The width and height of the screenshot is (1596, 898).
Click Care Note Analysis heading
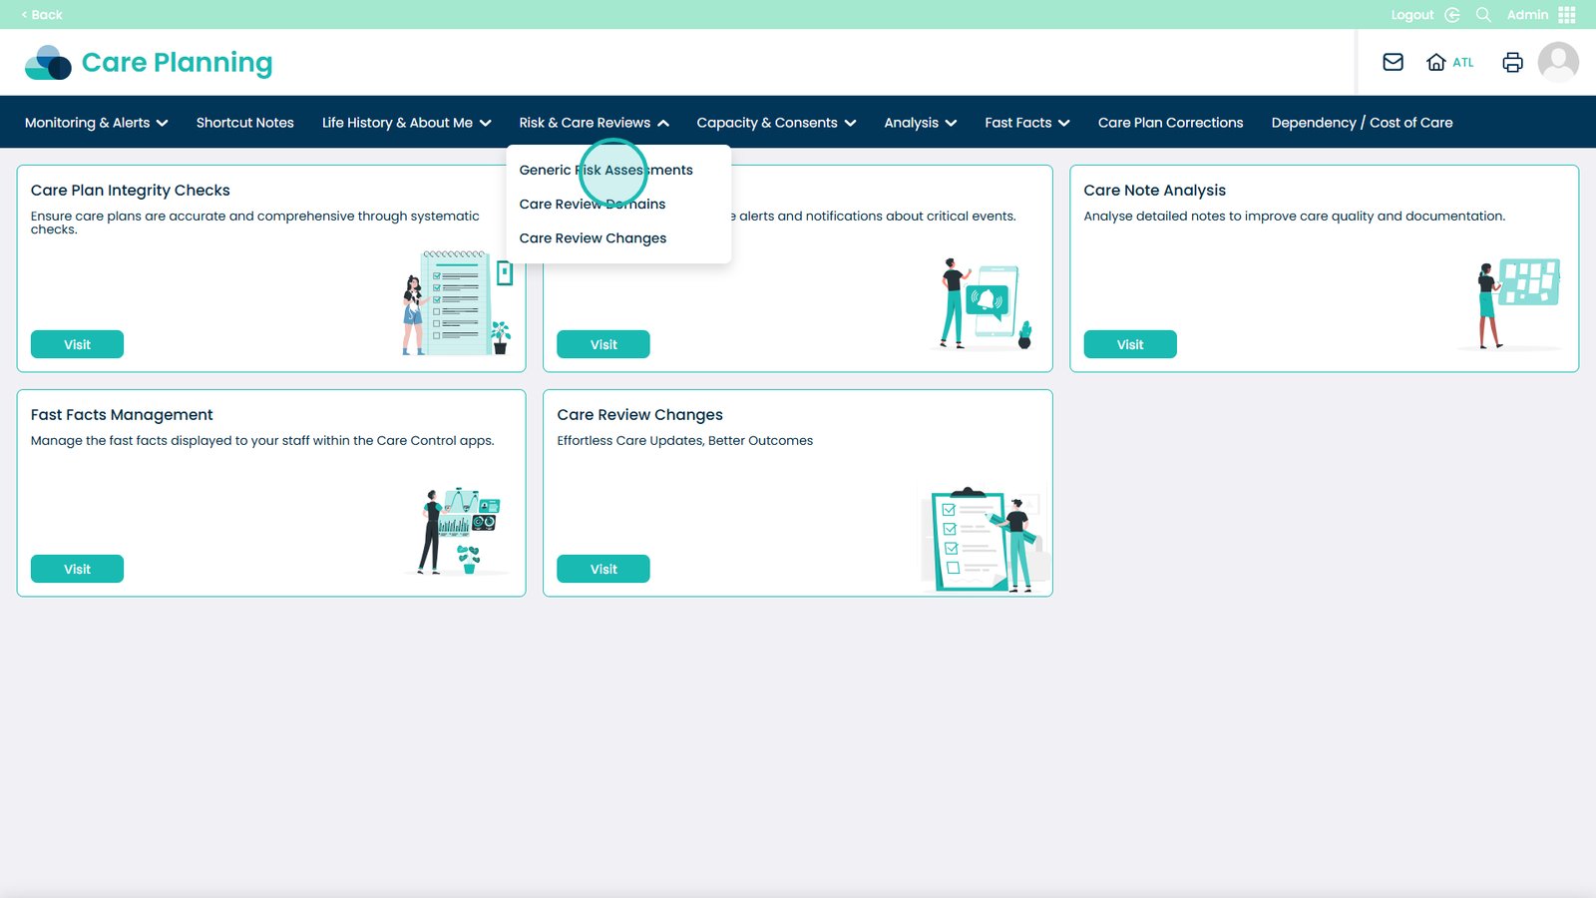coord(1154,191)
